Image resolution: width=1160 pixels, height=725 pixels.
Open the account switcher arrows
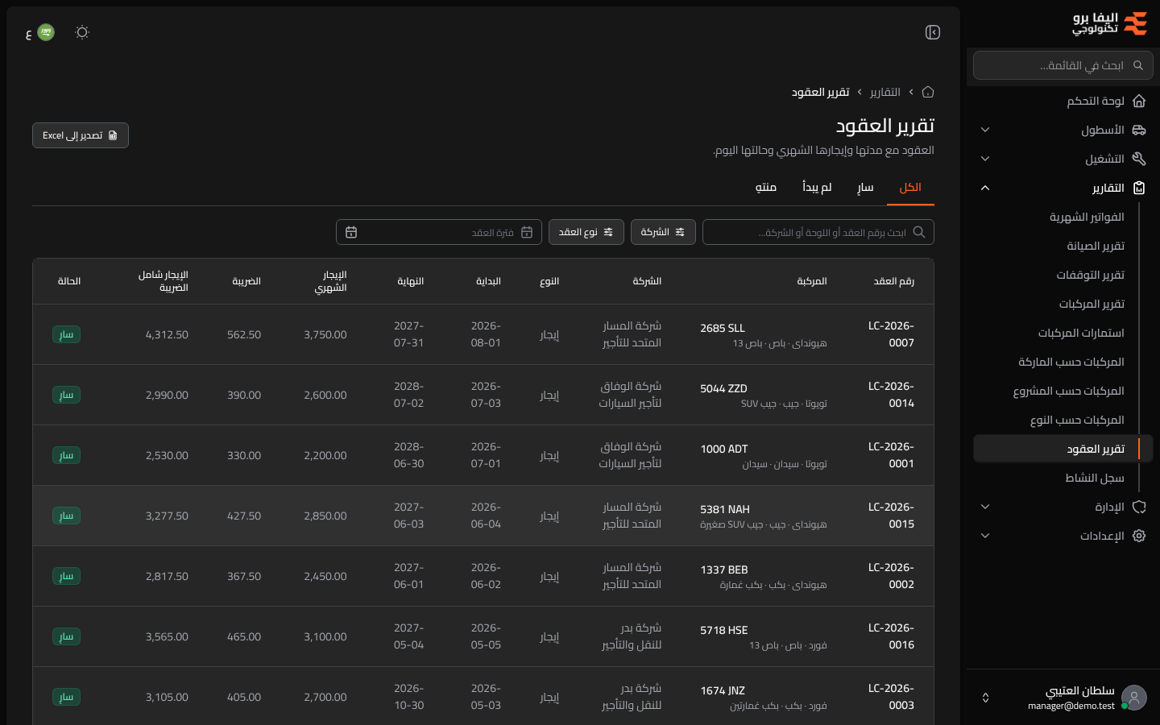[985, 698]
